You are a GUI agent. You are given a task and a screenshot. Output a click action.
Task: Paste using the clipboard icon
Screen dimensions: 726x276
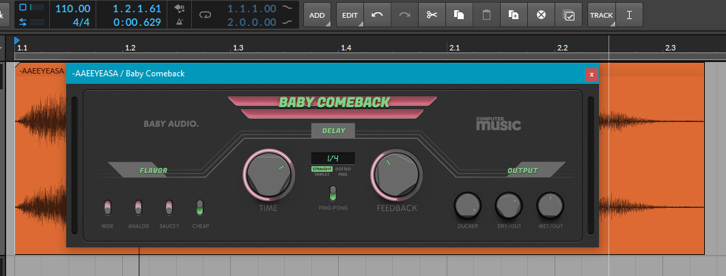pos(486,15)
